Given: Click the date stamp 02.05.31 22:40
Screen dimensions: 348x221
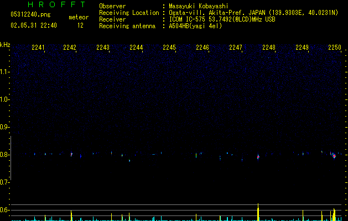Looking at the screenshot, I should 34,25.
